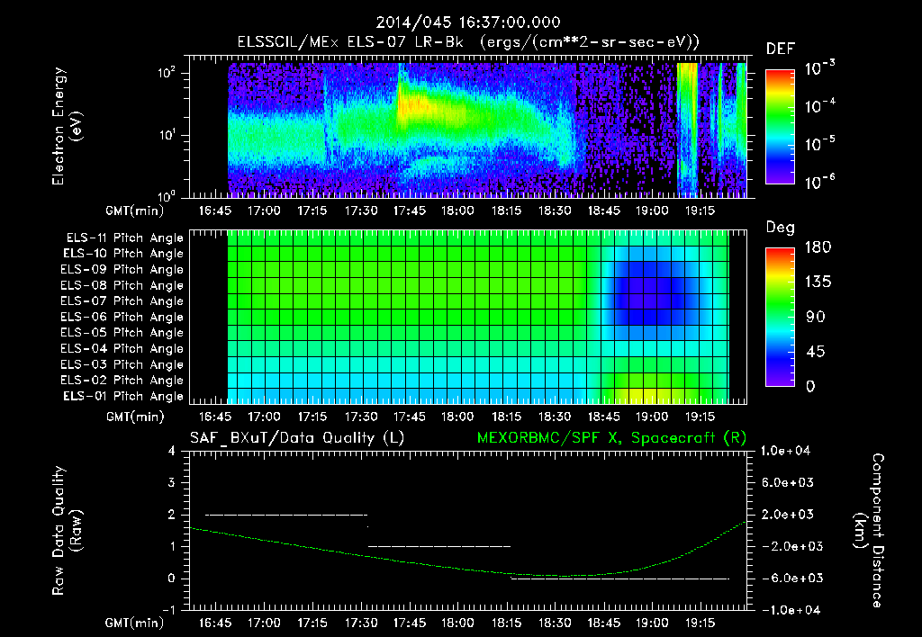Click the 1.0e+04 right axis value
This screenshot has width=922, height=637.
coord(785,452)
